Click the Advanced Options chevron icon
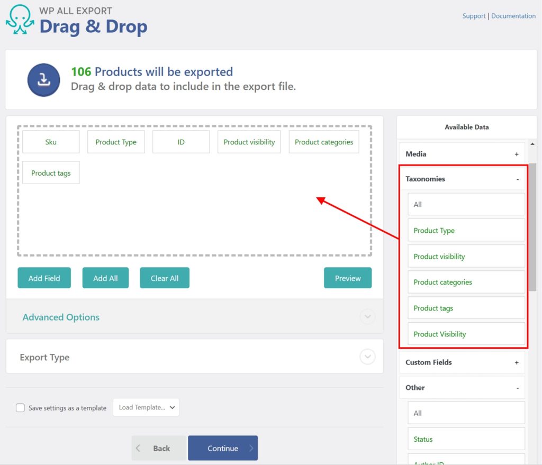Screen dimensions: 542x465 coord(367,316)
